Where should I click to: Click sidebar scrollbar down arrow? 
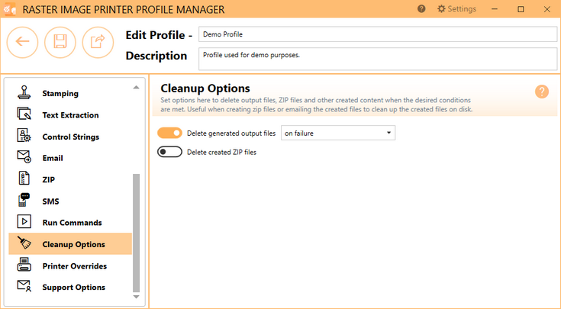(x=136, y=297)
